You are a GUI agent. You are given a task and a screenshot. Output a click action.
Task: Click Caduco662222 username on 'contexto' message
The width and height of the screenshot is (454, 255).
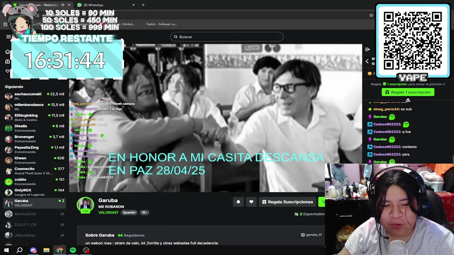coord(387,147)
